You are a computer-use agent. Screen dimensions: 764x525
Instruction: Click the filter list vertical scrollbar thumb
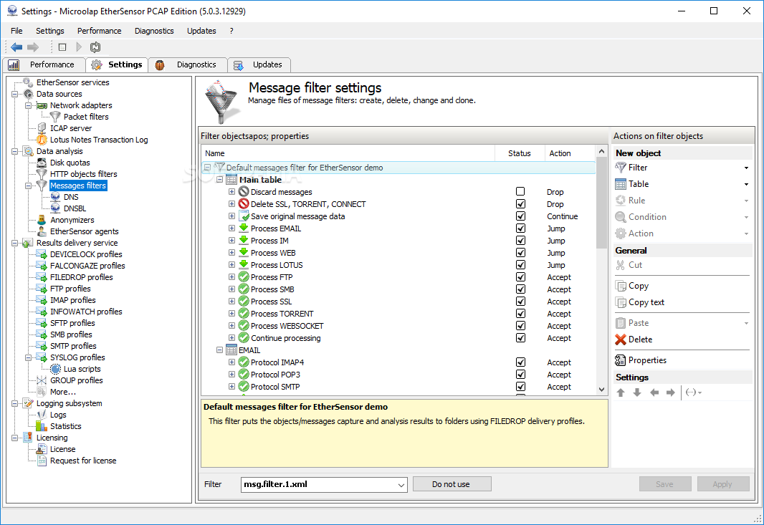pyautogui.click(x=602, y=202)
